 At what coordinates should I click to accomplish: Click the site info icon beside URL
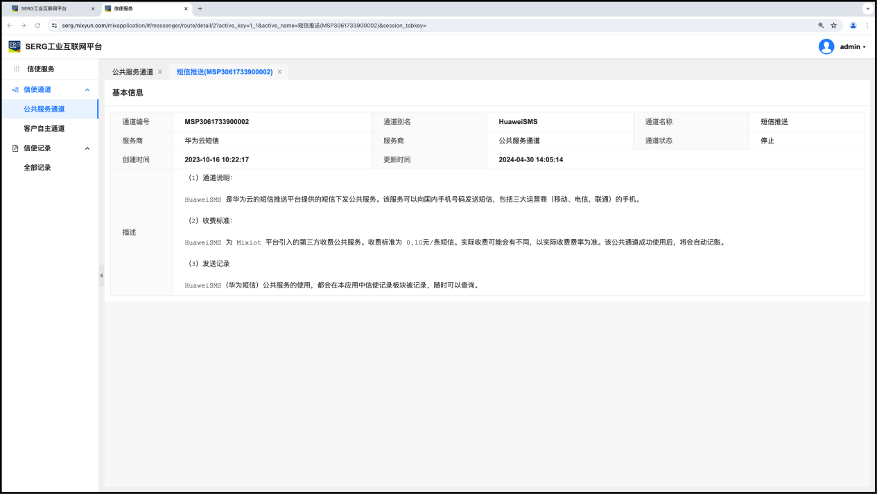coord(55,26)
